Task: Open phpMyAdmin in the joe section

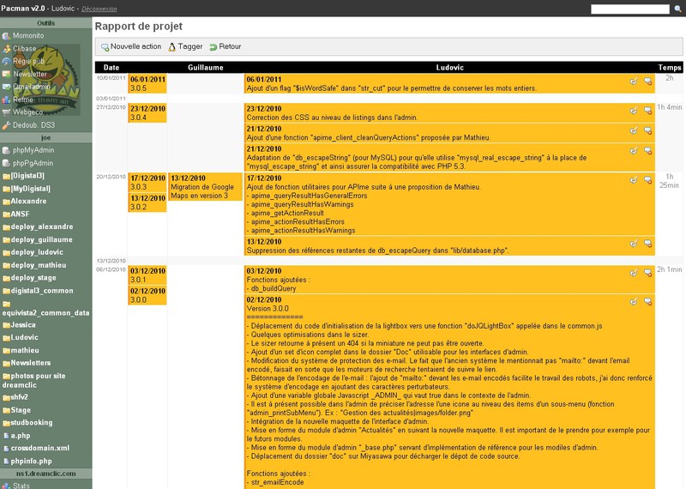Action: pyautogui.click(x=33, y=150)
